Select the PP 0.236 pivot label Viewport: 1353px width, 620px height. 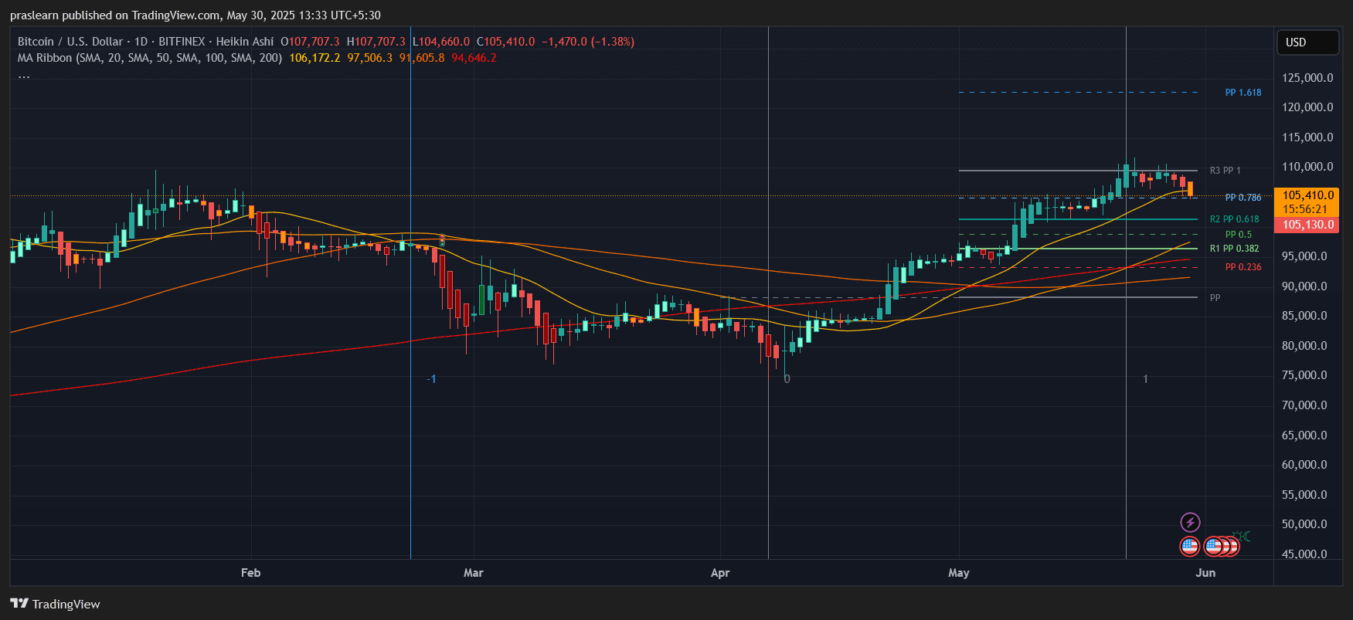1243,267
